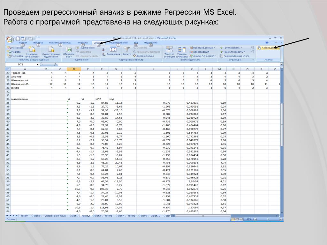Select the xi^2 header cell
Viewport: 327px width, 245px height.
pyautogui.click(x=102, y=99)
